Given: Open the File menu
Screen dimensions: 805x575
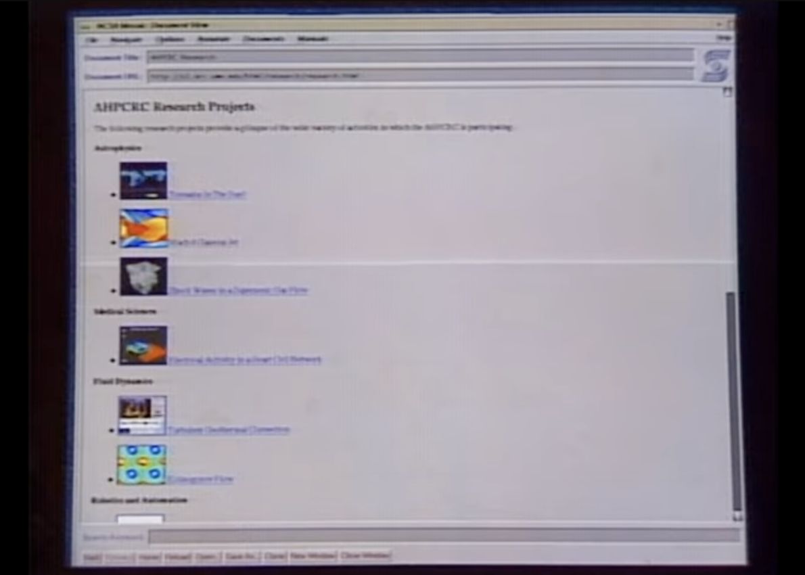Looking at the screenshot, I should [x=91, y=39].
